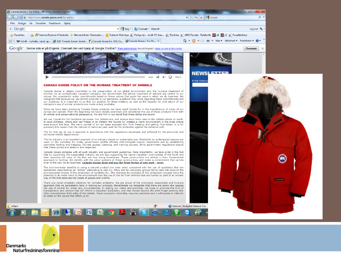341x255 pixels.
Task: Click the video fullscreen monitor icon
Action: pos(170,77)
